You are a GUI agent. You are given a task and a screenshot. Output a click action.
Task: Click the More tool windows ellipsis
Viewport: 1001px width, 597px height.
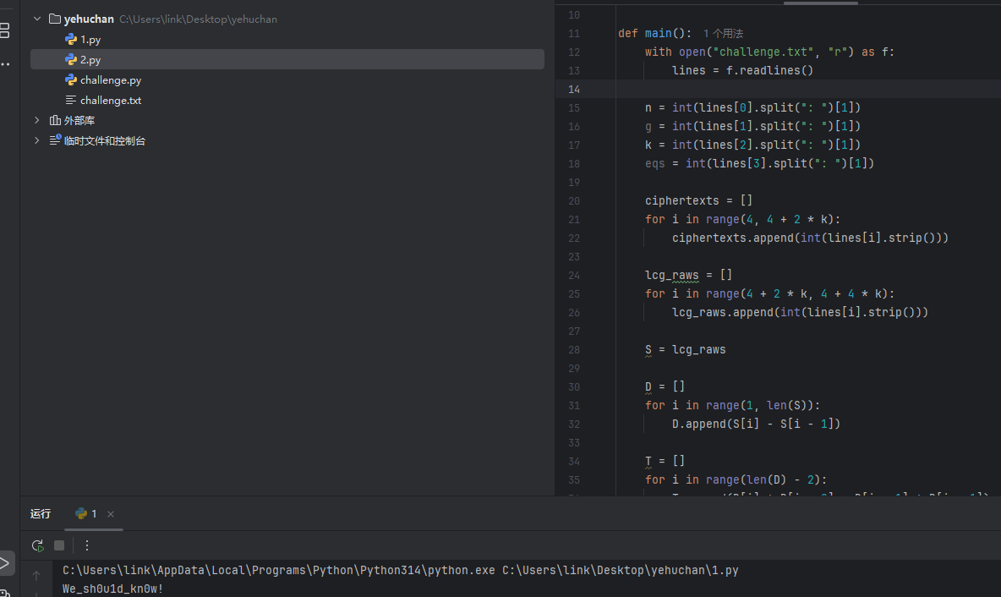click(5, 63)
